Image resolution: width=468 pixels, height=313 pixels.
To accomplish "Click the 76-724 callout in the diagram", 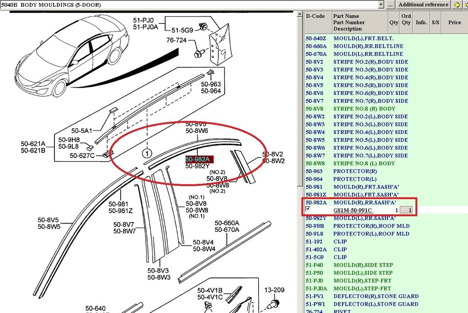I will click(x=177, y=40).
